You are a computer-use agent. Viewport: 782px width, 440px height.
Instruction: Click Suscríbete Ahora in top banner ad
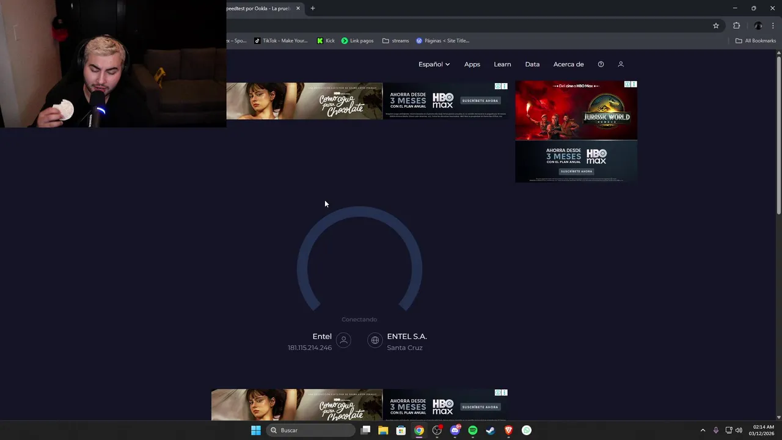480,100
